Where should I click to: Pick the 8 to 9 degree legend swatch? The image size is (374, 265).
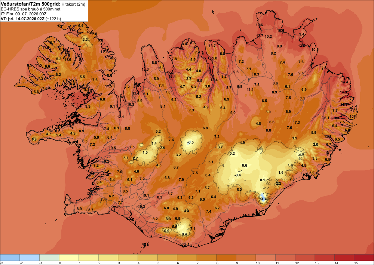[x=226, y=258]
